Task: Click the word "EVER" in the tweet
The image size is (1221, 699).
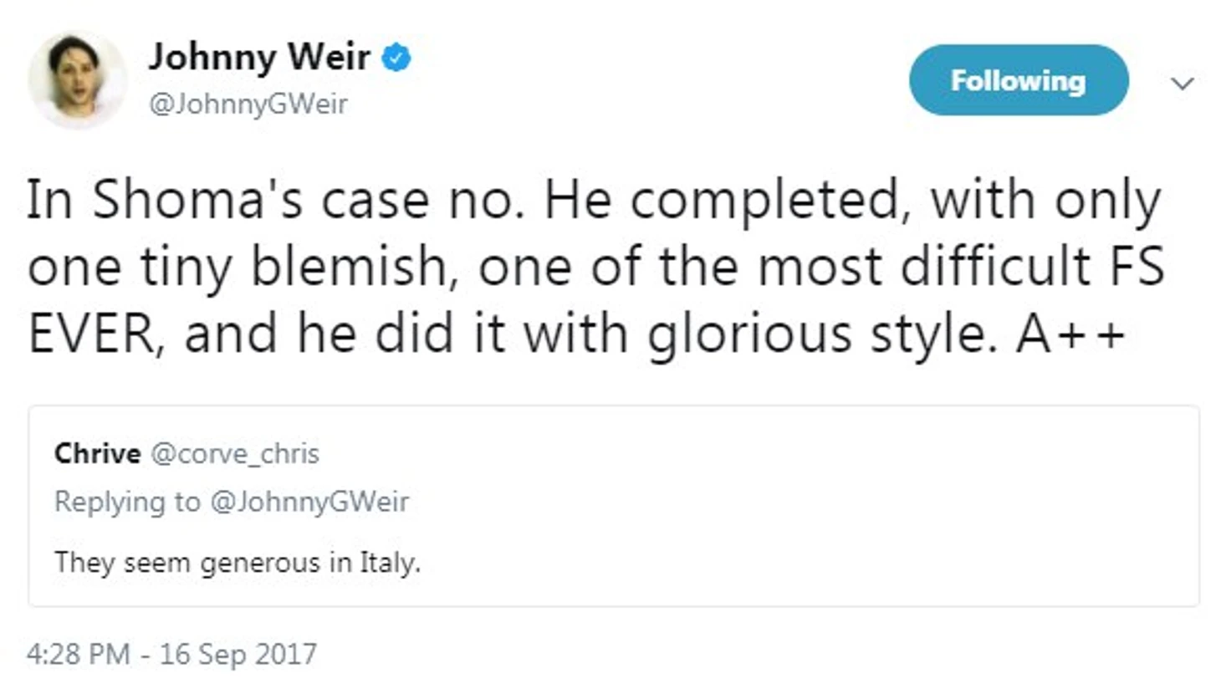Action: click(x=92, y=333)
